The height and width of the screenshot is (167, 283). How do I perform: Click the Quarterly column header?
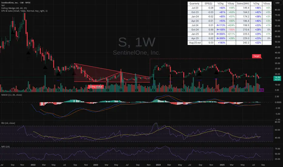[195, 4]
